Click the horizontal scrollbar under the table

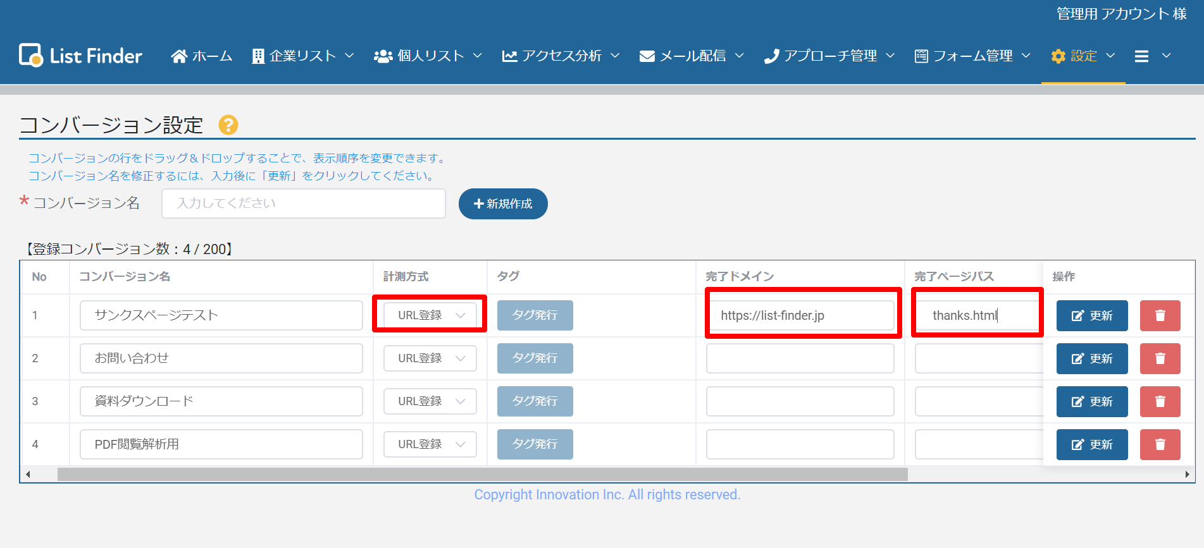[482, 474]
